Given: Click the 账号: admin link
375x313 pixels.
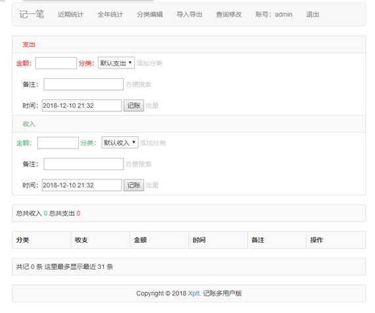Looking at the screenshot, I should pos(274,14).
